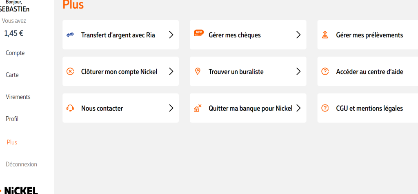Click the help centre question mark icon
This screenshot has height=194, width=418.
pyautogui.click(x=325, y=72)
